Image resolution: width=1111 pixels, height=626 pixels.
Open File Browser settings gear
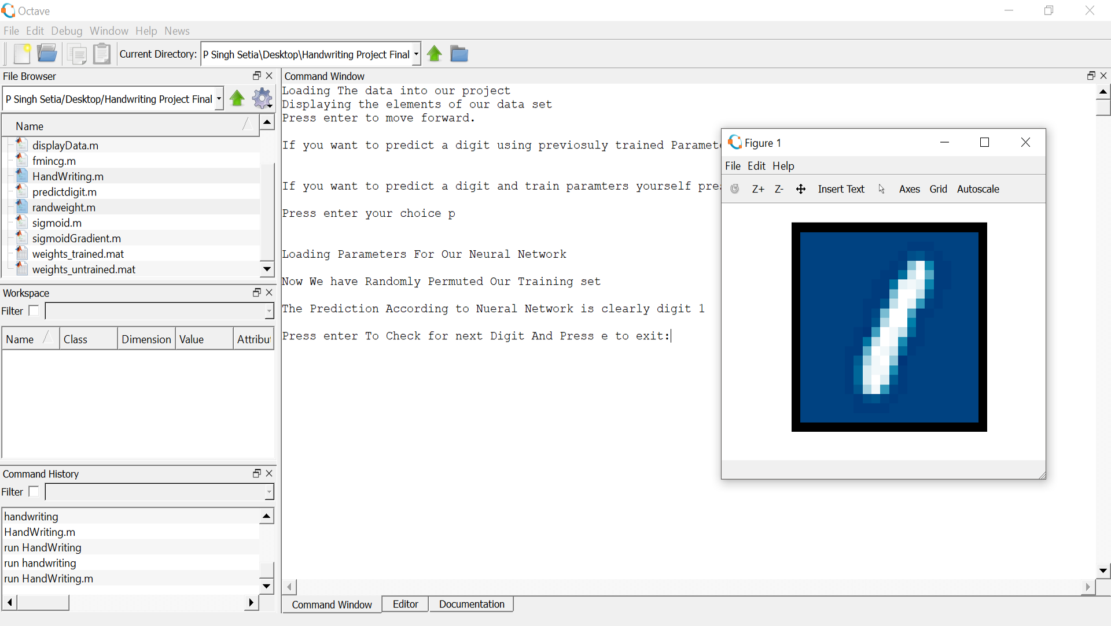point(263,98)
